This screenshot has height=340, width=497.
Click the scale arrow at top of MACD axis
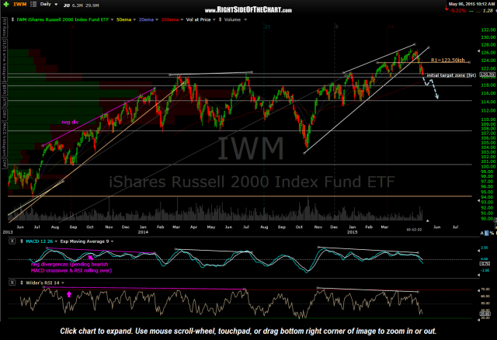coord(478,251)
